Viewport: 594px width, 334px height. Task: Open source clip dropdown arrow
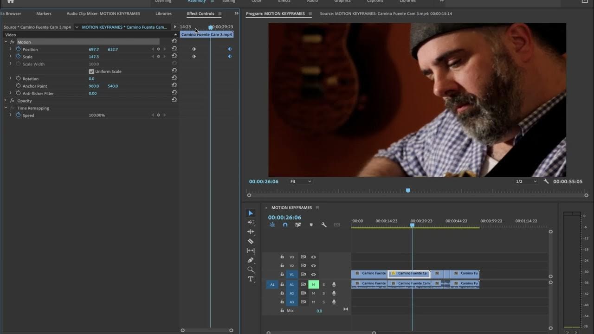(x=77, y=27)
